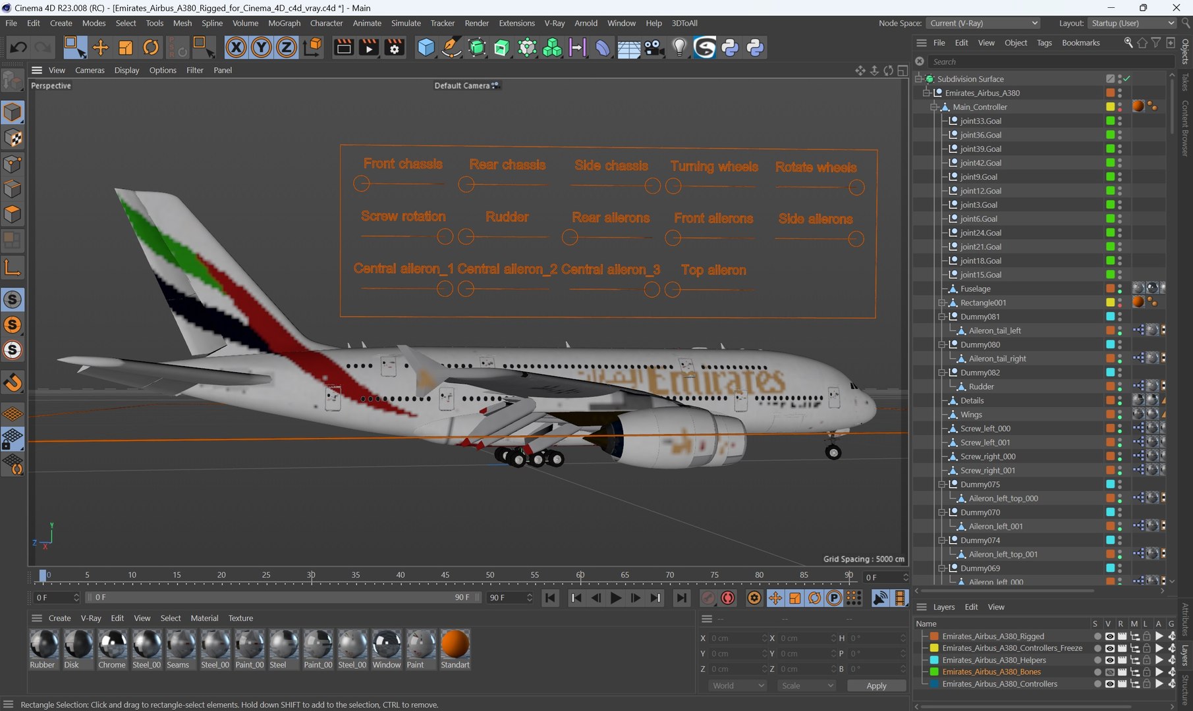The image size is (1193, 711).
Task: Select Fuselage in the object tree
Action: click(976, 289)
